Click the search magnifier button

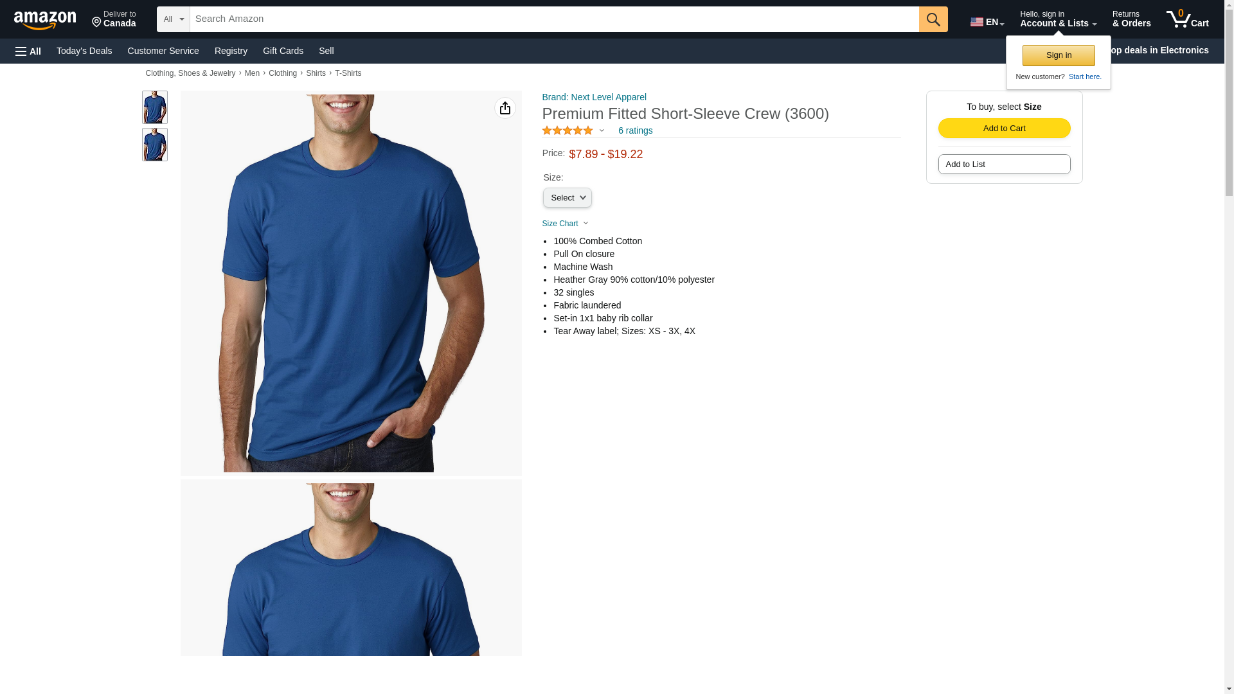tap(933, 19)
